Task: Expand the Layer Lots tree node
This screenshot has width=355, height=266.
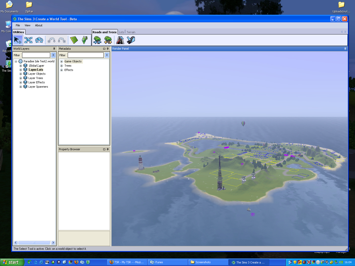Action: coord(21,70)
